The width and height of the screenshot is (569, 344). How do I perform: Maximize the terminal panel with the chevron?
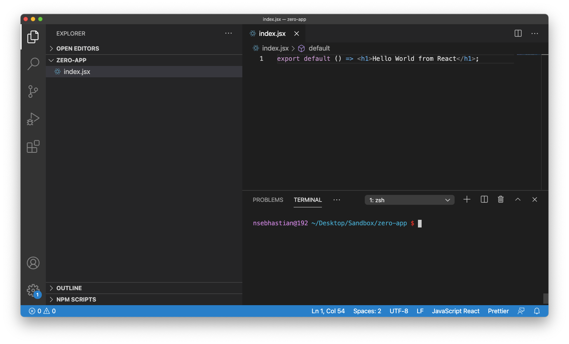coord(518,199)
